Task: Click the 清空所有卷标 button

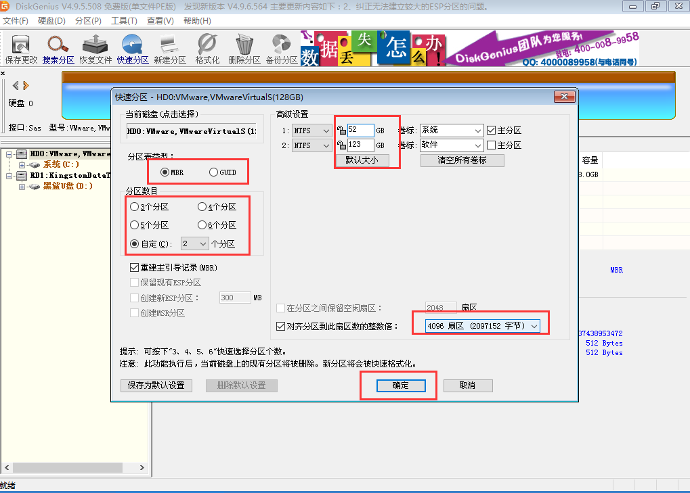Action: point(462,160)
